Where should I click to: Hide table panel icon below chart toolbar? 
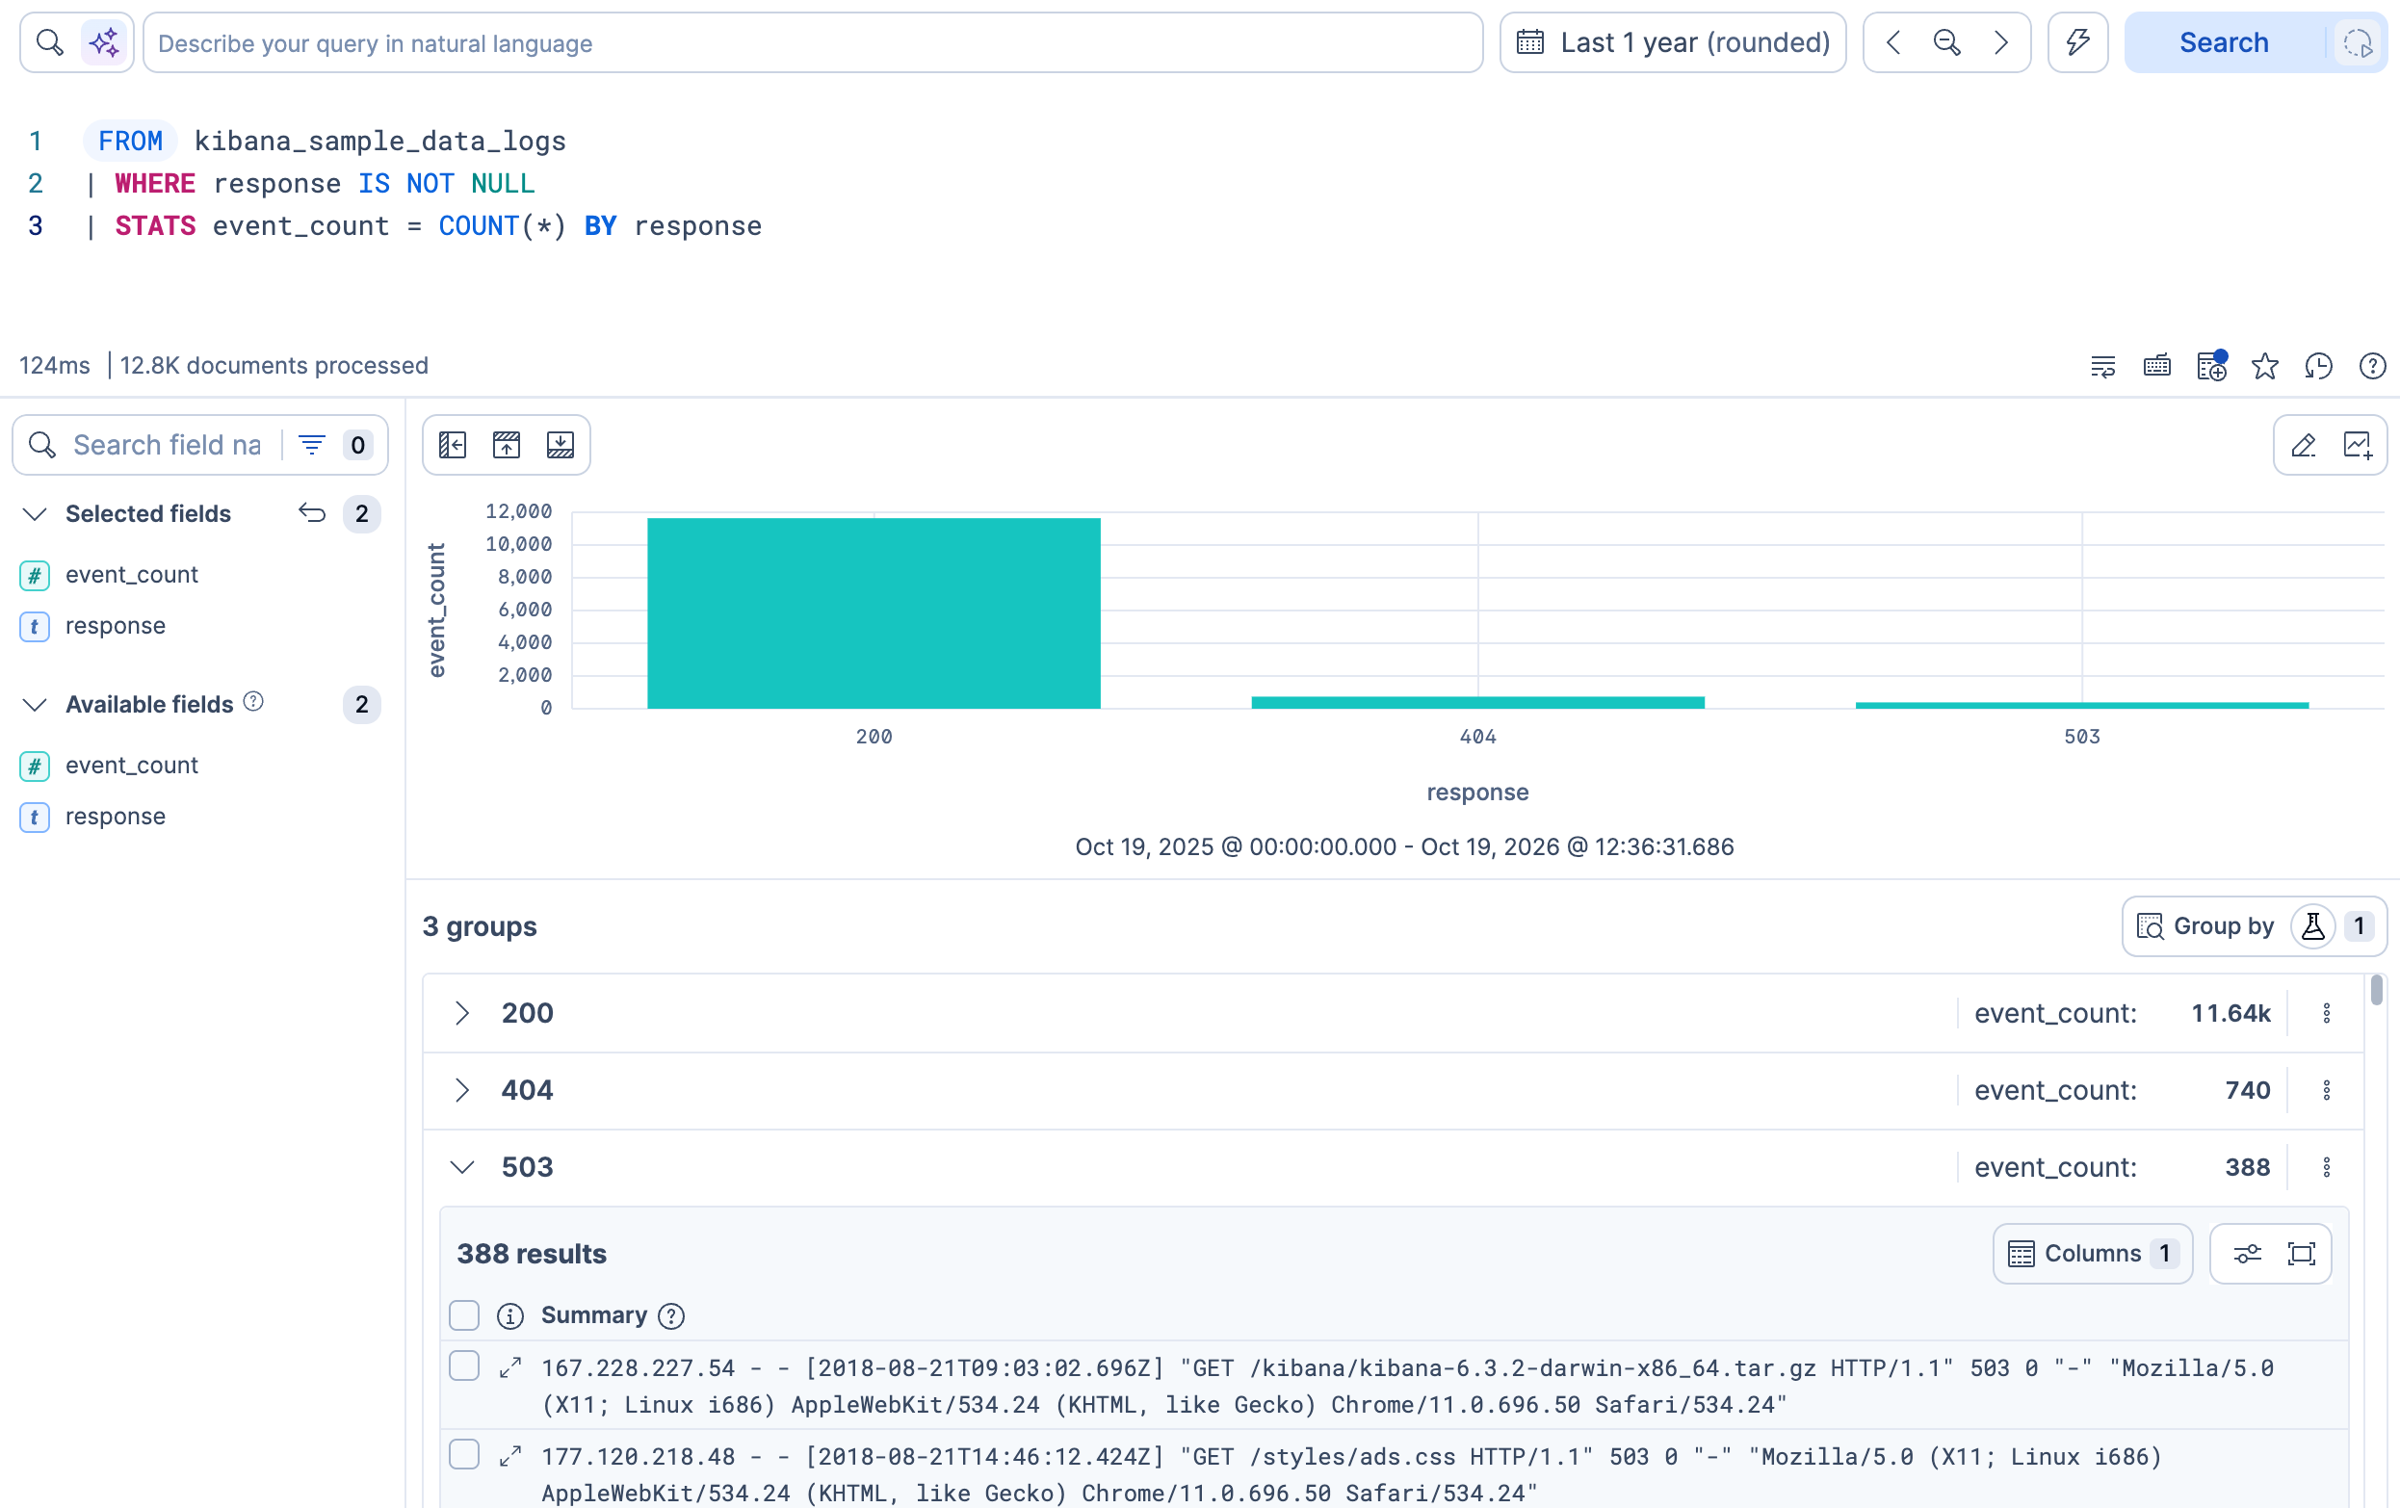(561, 445)
